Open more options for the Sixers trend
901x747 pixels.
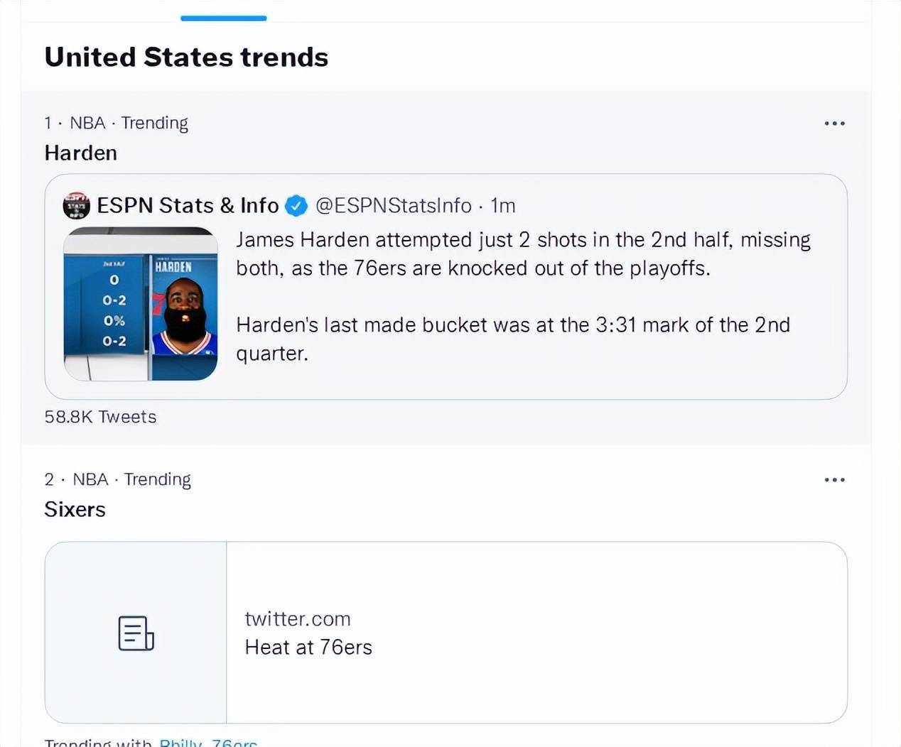pyautogui.click(x=834, y=480)
